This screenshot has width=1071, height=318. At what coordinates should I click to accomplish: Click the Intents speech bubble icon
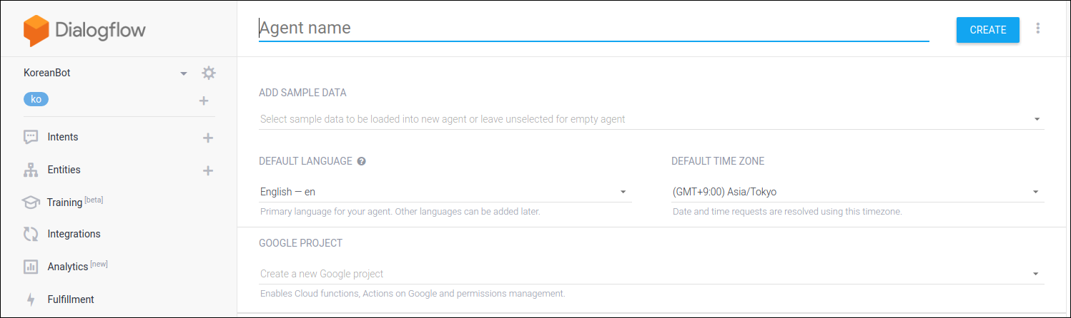tap(30, 137)
